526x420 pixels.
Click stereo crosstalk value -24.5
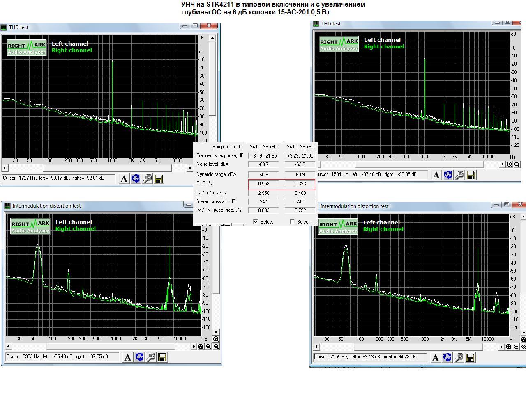coord(300,202)
